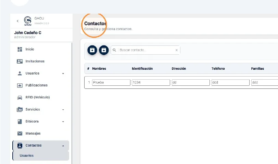This screenshot has width=278, height=164.
Task: Click the Publicaciones image icon
Action: tap(20, 85)
